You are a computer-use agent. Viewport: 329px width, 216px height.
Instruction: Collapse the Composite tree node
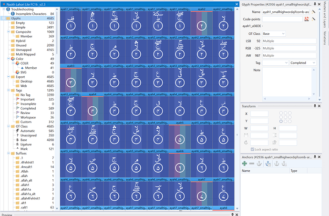9,31
